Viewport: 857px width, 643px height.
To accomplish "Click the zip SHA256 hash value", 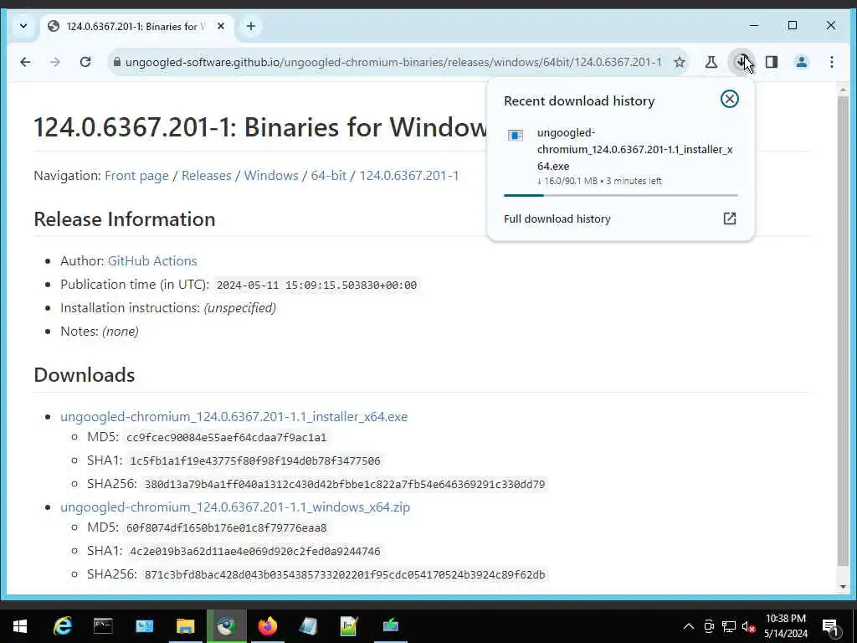I will (x=344, y=575).
